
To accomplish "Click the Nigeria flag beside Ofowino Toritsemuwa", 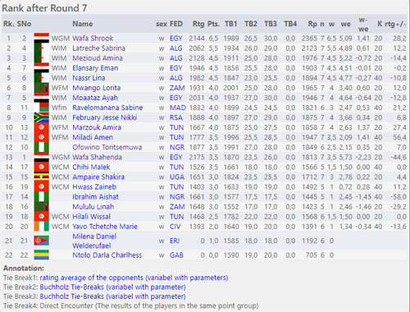I will (x=42, y=147).
